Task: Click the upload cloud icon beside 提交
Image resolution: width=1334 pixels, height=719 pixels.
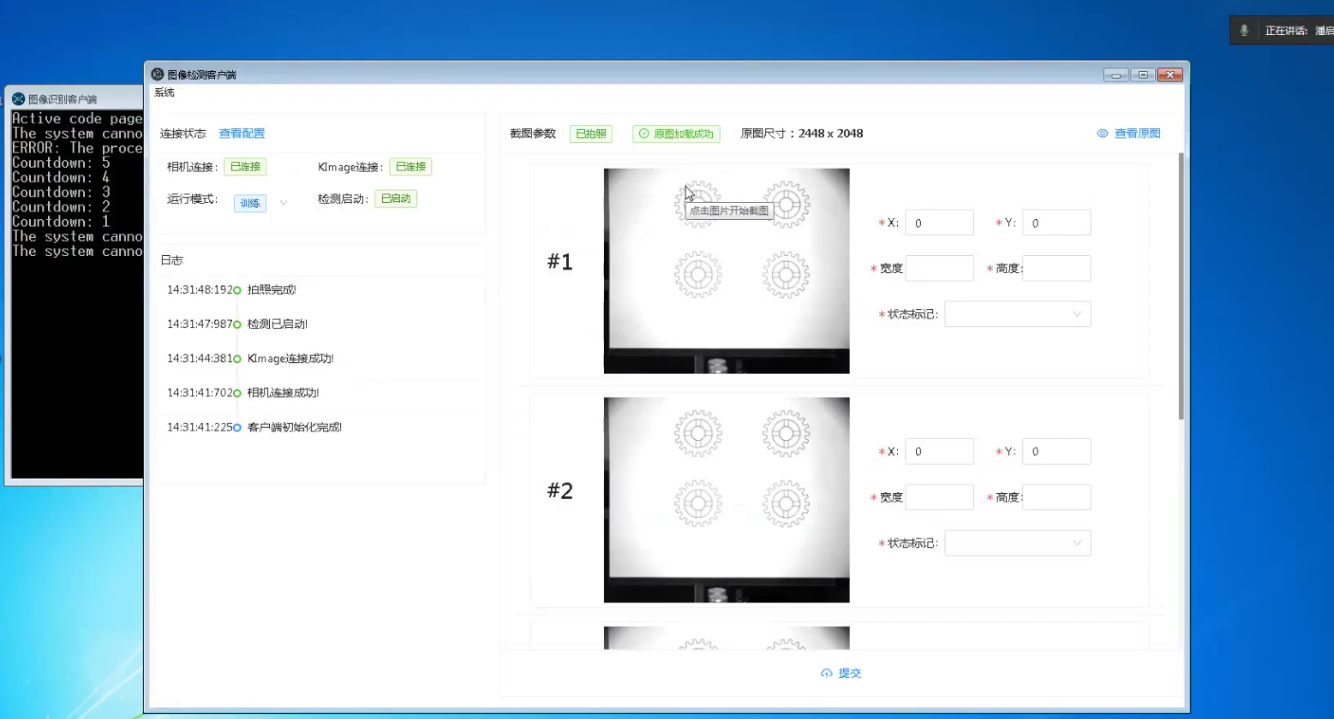Action: pos(826,674)
